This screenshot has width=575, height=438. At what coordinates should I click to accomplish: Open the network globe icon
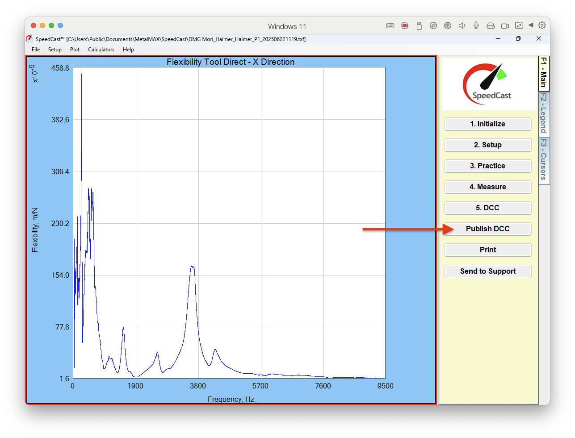point(448,26)
